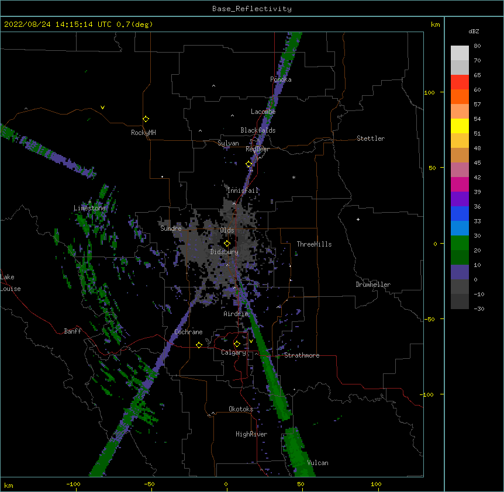Click the Base_Reflectivity title
This screenshot has width=504, height=492.
pos(252,9)
